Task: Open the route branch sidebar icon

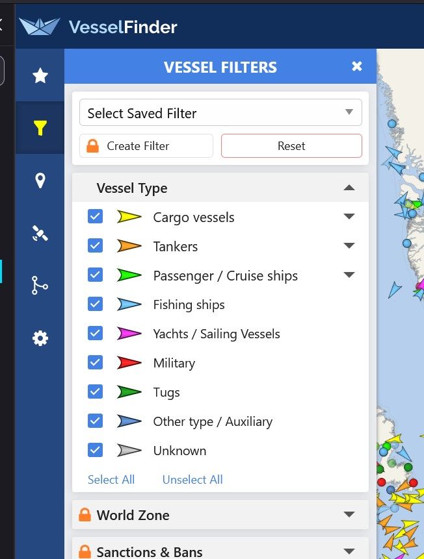Action: [x=40, y=286]
